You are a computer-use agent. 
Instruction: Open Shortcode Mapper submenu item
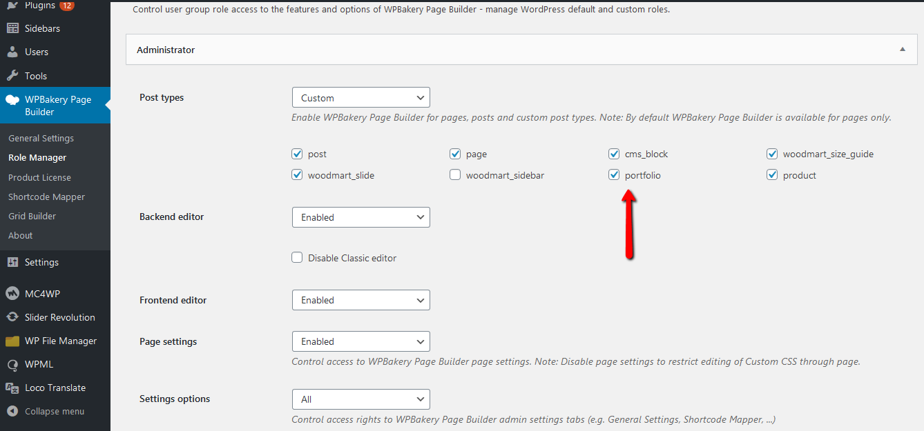click(x=46, y=197)
